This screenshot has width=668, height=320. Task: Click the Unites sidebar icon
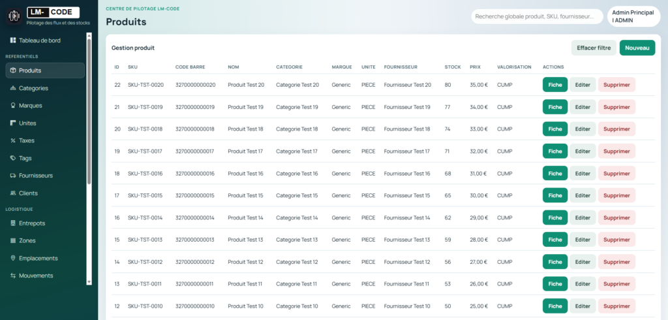coord(13,123)
